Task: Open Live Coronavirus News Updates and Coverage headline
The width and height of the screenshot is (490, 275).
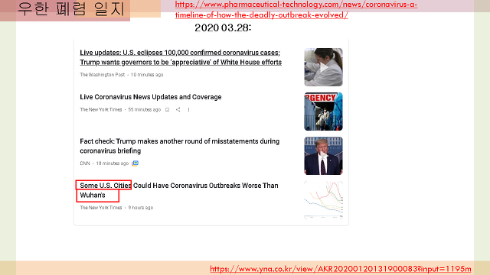Action: pyautogui.click(x=151, y=97)
